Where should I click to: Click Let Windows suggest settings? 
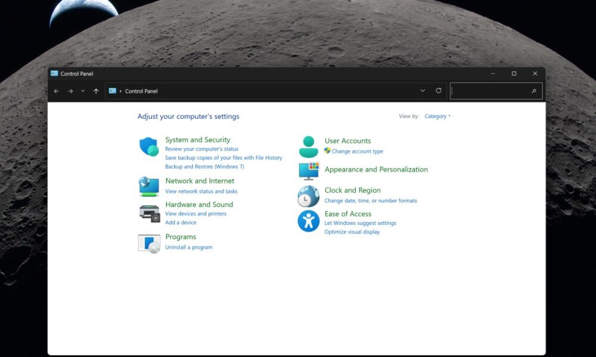pos(360,223)
